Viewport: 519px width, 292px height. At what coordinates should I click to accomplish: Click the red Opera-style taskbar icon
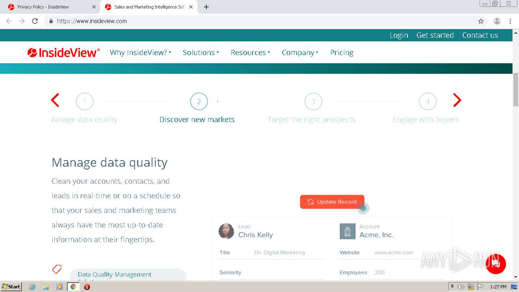pyautogui.click(x=87, y=287)
